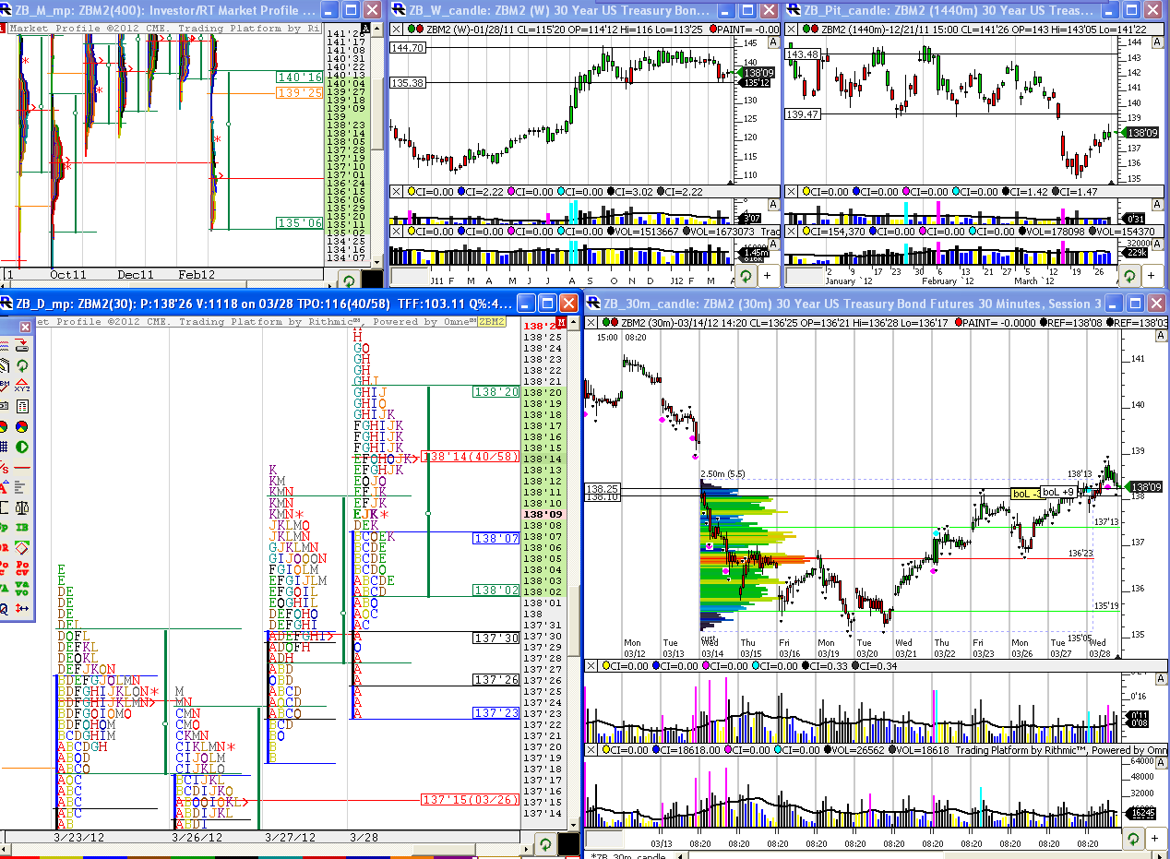Select the color pie chart tool

[22, 426]
